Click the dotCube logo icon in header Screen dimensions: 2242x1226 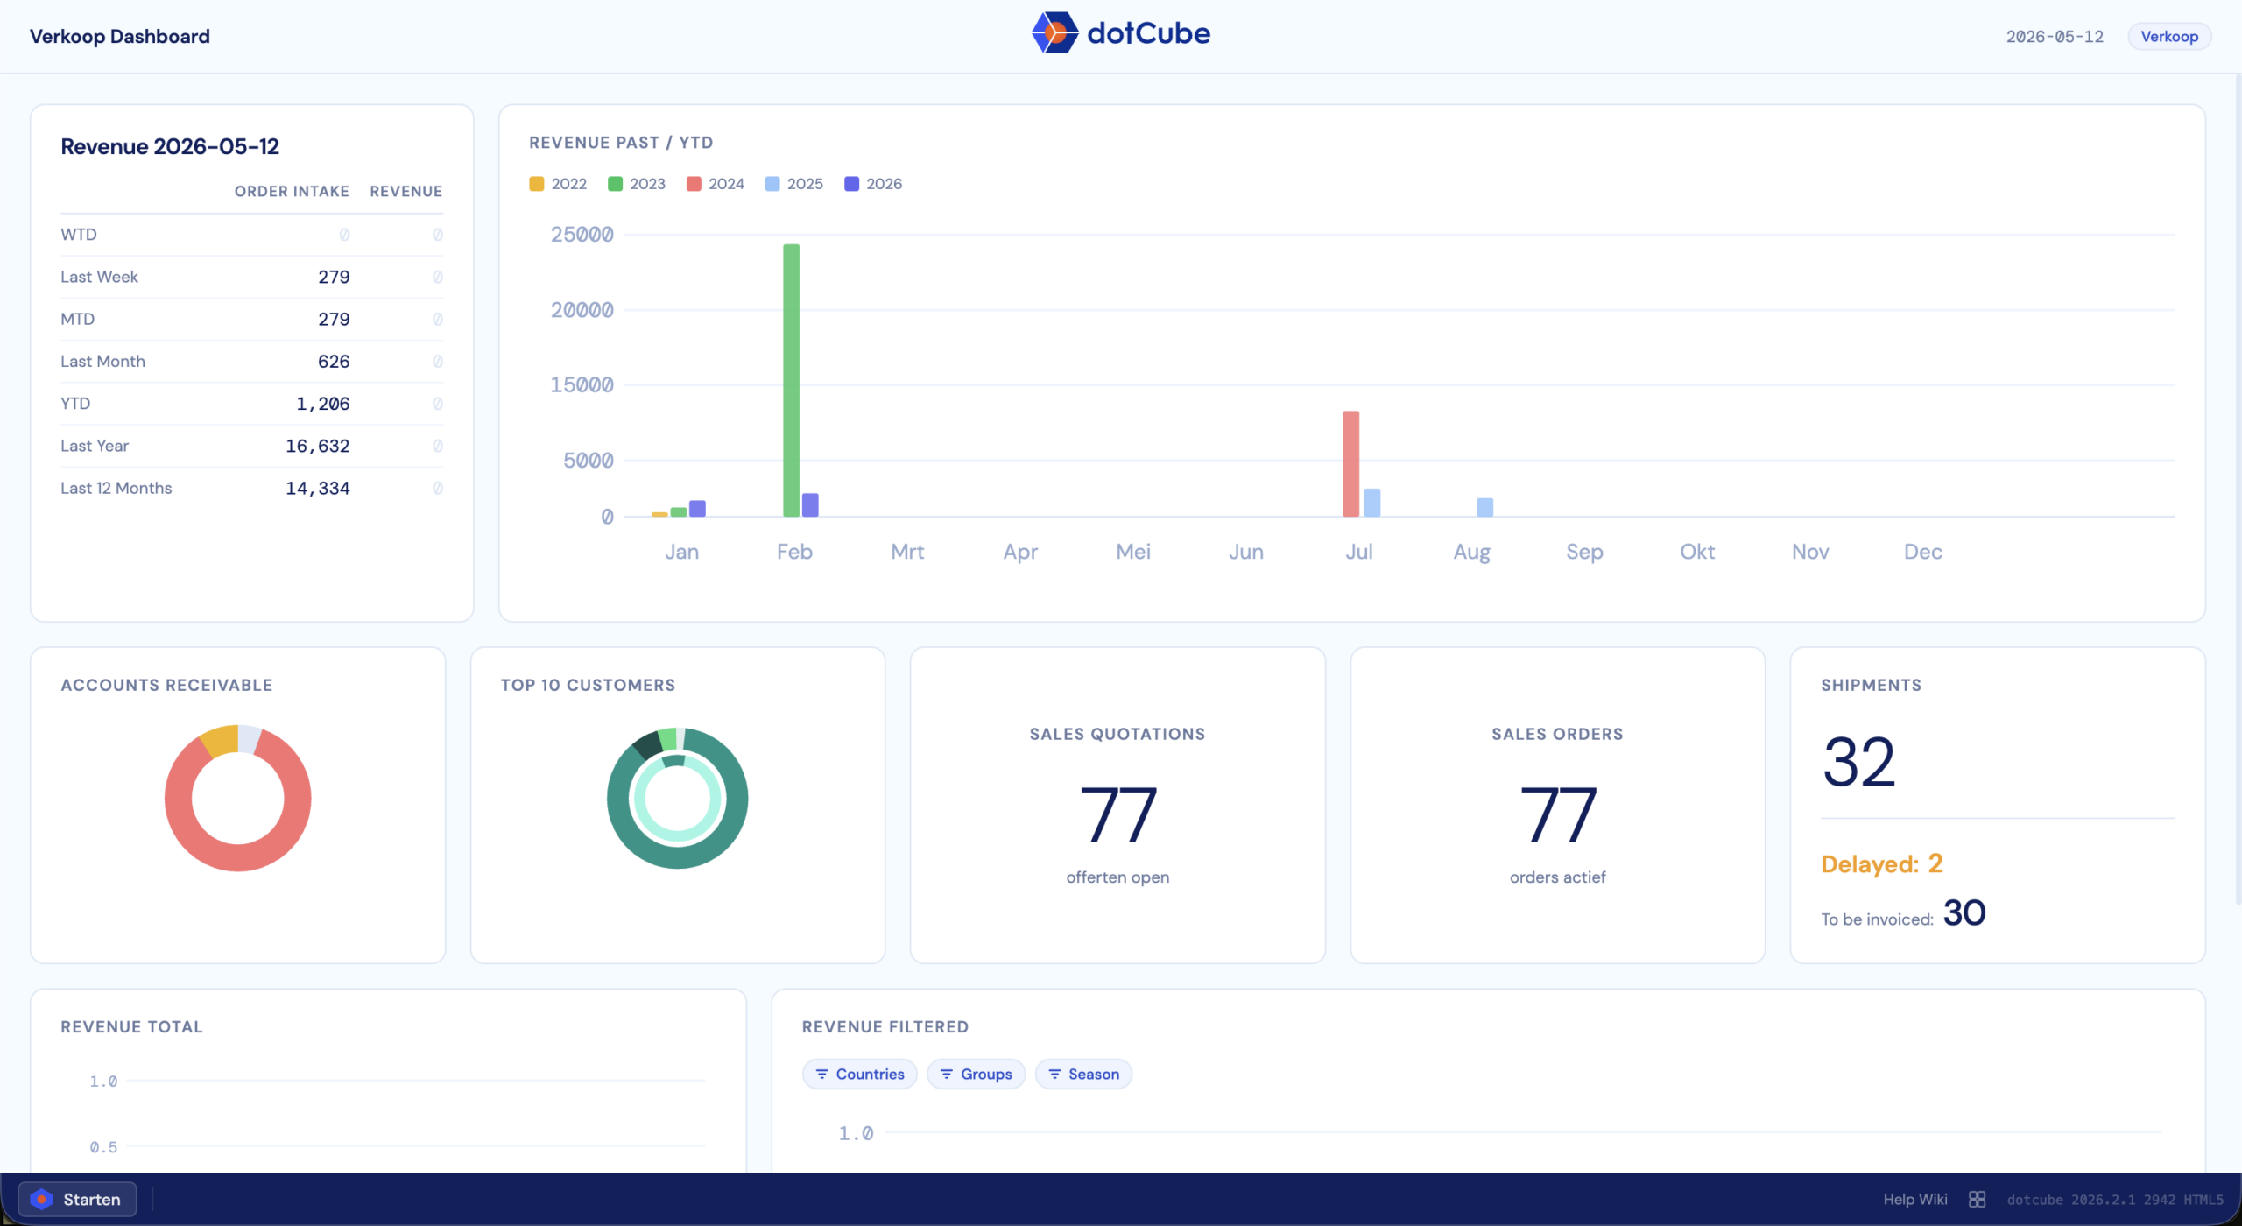coord(1055,33)
